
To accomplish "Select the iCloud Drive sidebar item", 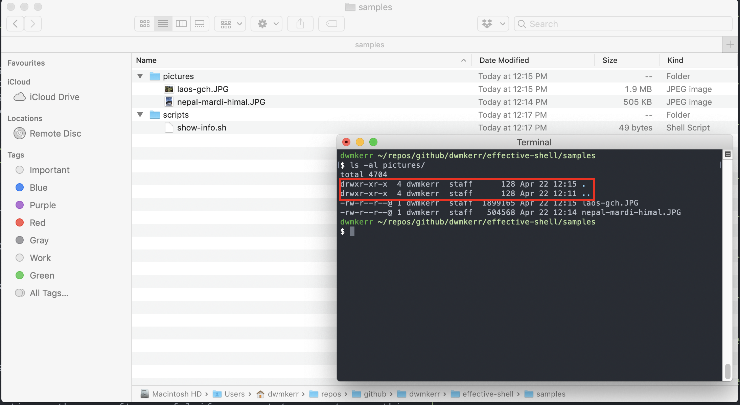I will coord(54,97).
